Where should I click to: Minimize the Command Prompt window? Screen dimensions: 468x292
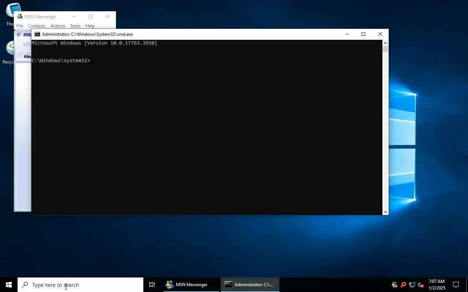(x=347, y=34)
